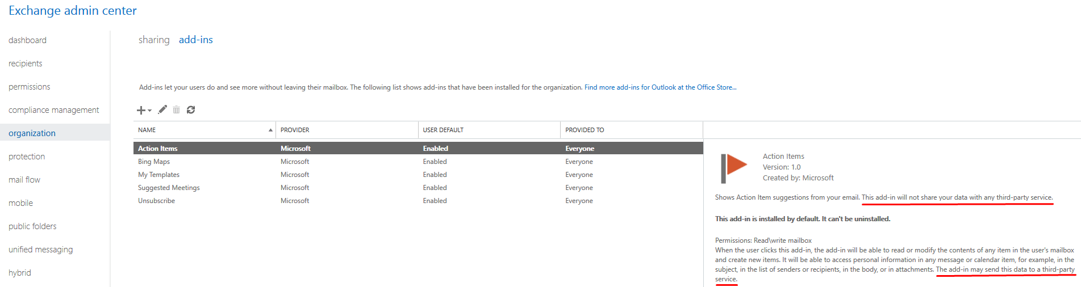Select the Unsubscribe add-in row
This screenshot has height=287, width=1081.
(418, 201)
